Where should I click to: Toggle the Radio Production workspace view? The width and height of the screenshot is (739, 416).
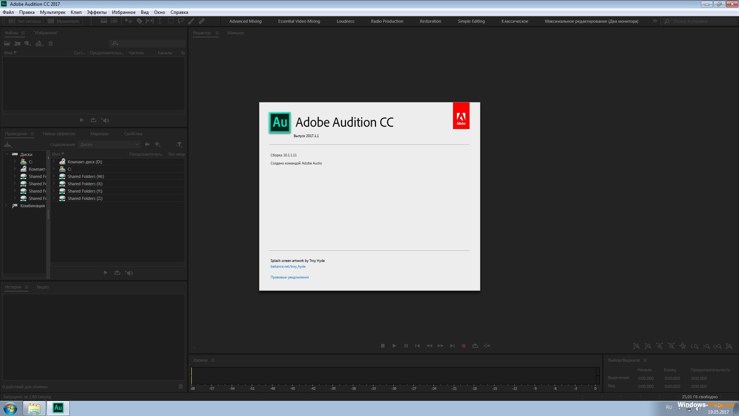coord(387,21)
